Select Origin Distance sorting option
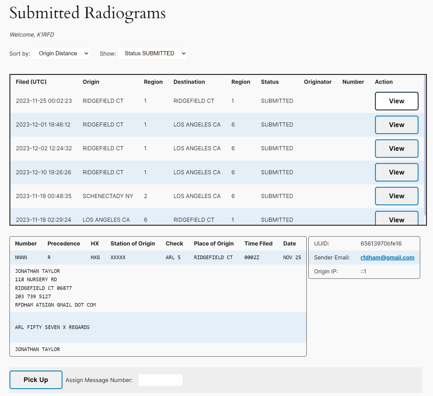This screenshot has width=433, height=396. click(61, 53)
